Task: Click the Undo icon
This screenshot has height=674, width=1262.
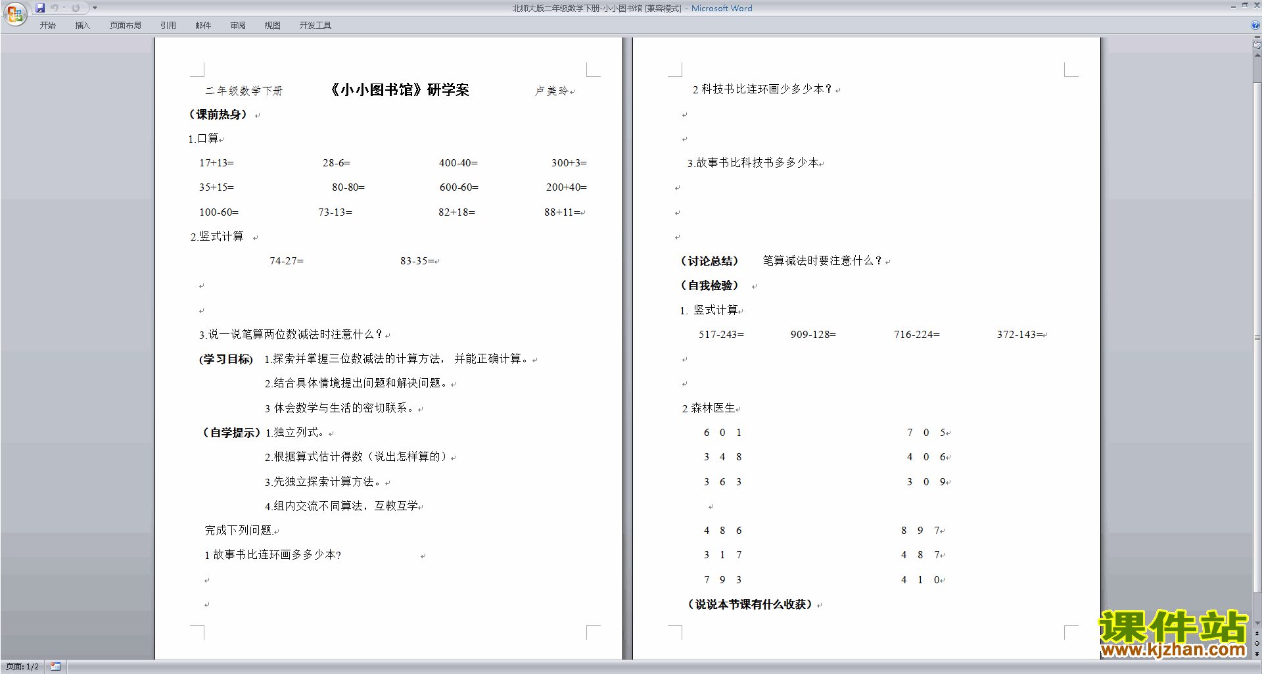Action: [x=55, y=8]
